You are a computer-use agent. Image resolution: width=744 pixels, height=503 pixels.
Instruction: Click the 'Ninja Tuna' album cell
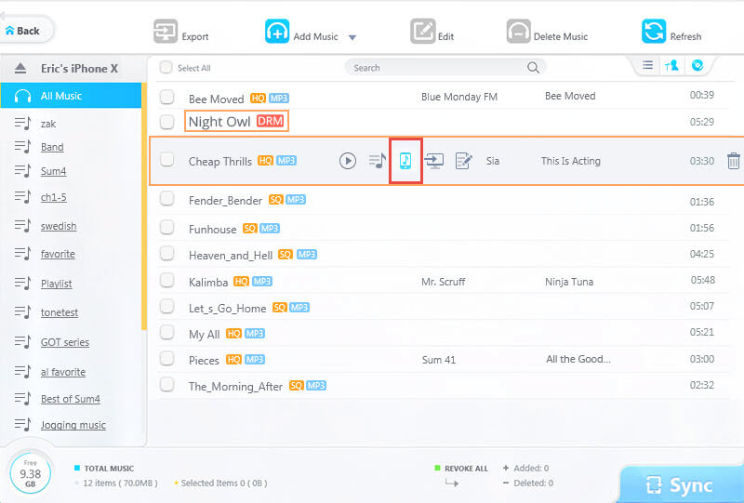pos(569,282)
